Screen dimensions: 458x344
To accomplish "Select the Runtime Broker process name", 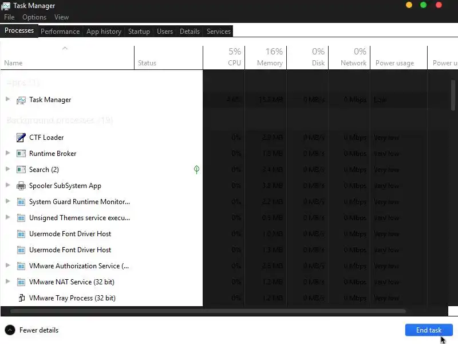I will pos(53,154).
